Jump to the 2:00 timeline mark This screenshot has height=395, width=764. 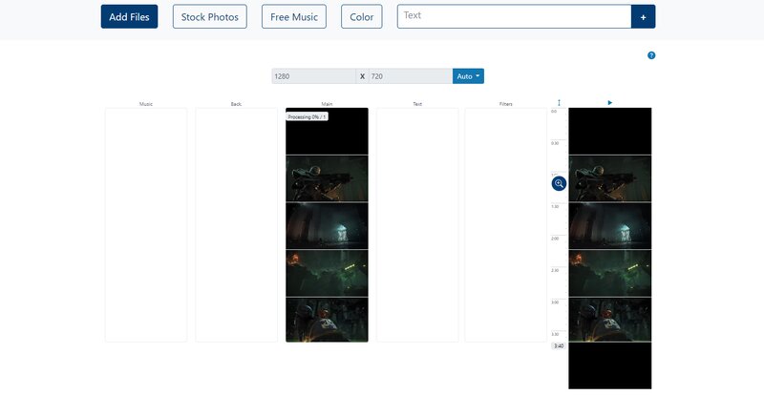point(555,239)
